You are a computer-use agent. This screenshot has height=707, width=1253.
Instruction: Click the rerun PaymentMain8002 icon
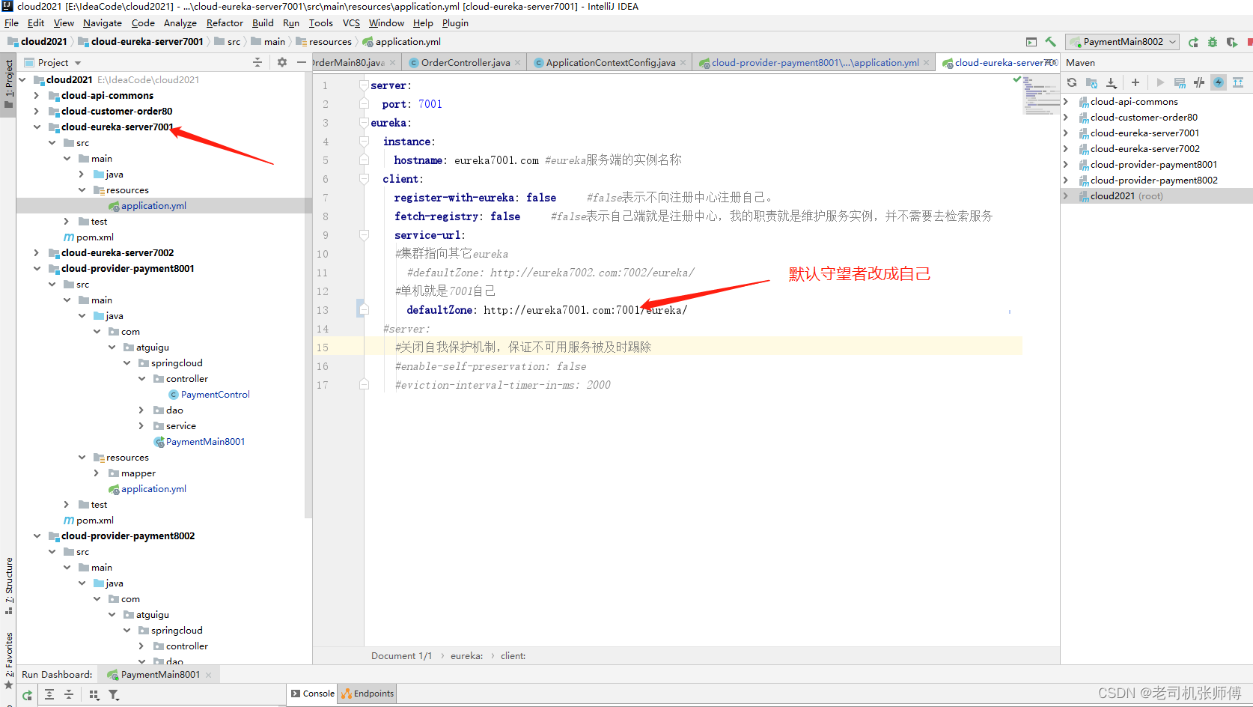click(x=1193, y=42)
